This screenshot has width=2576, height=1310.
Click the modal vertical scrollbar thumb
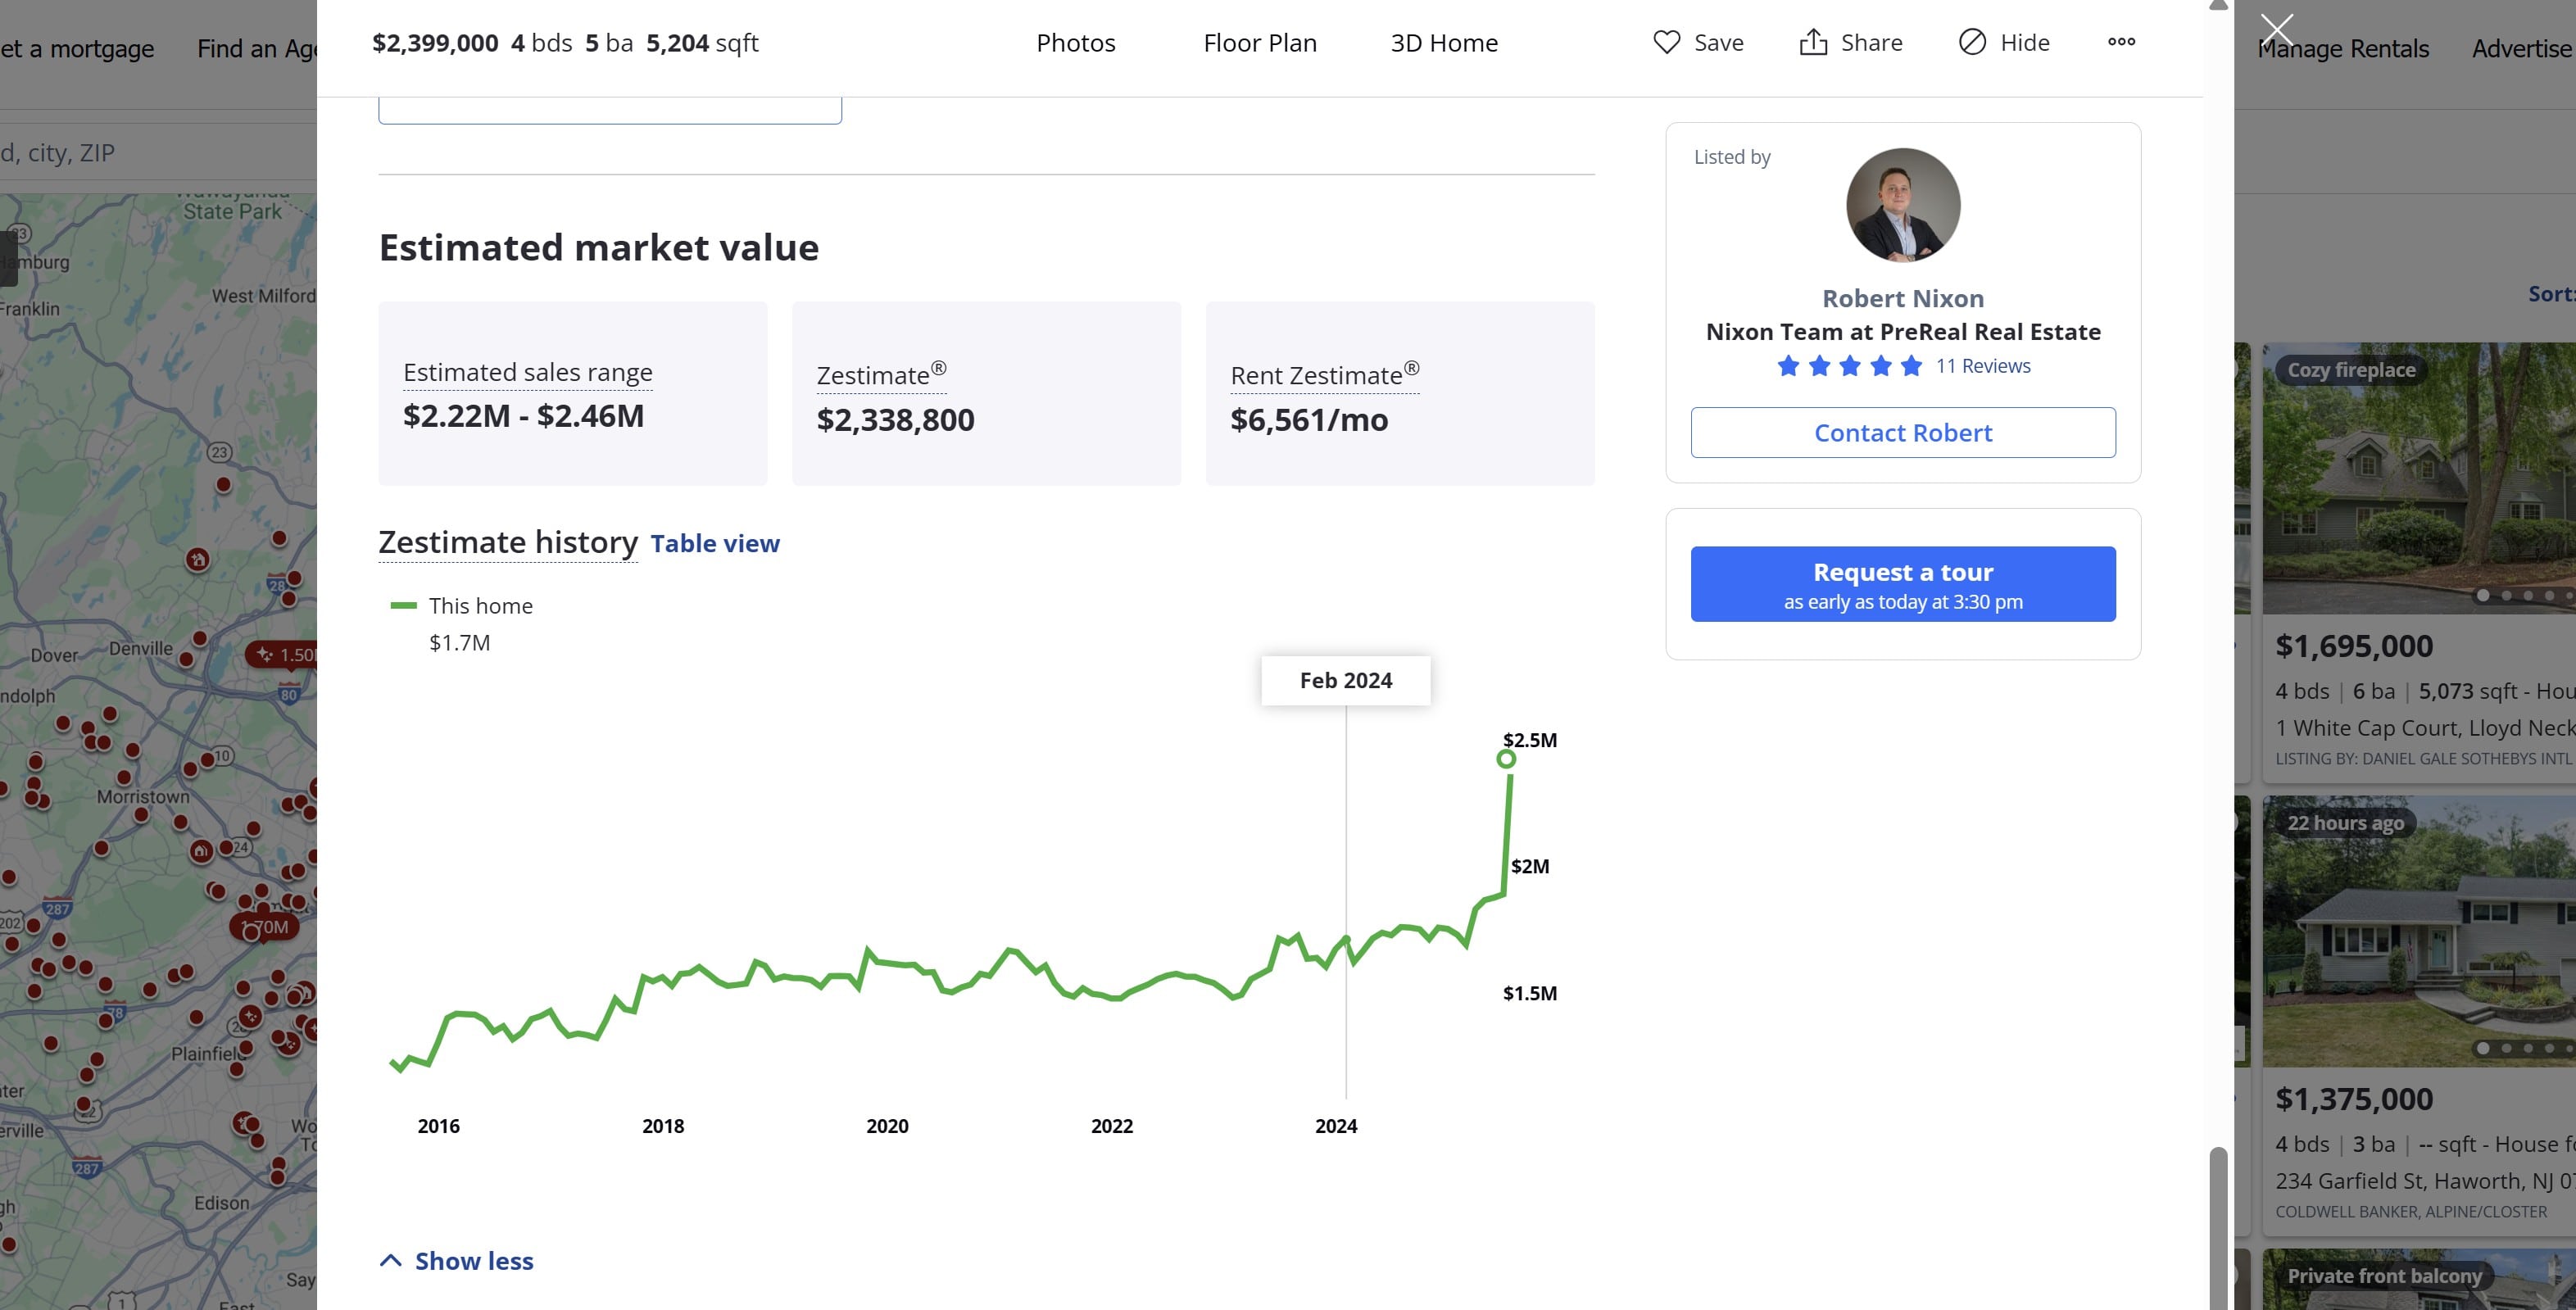pyautogui.click(x=2218, y=1228)
